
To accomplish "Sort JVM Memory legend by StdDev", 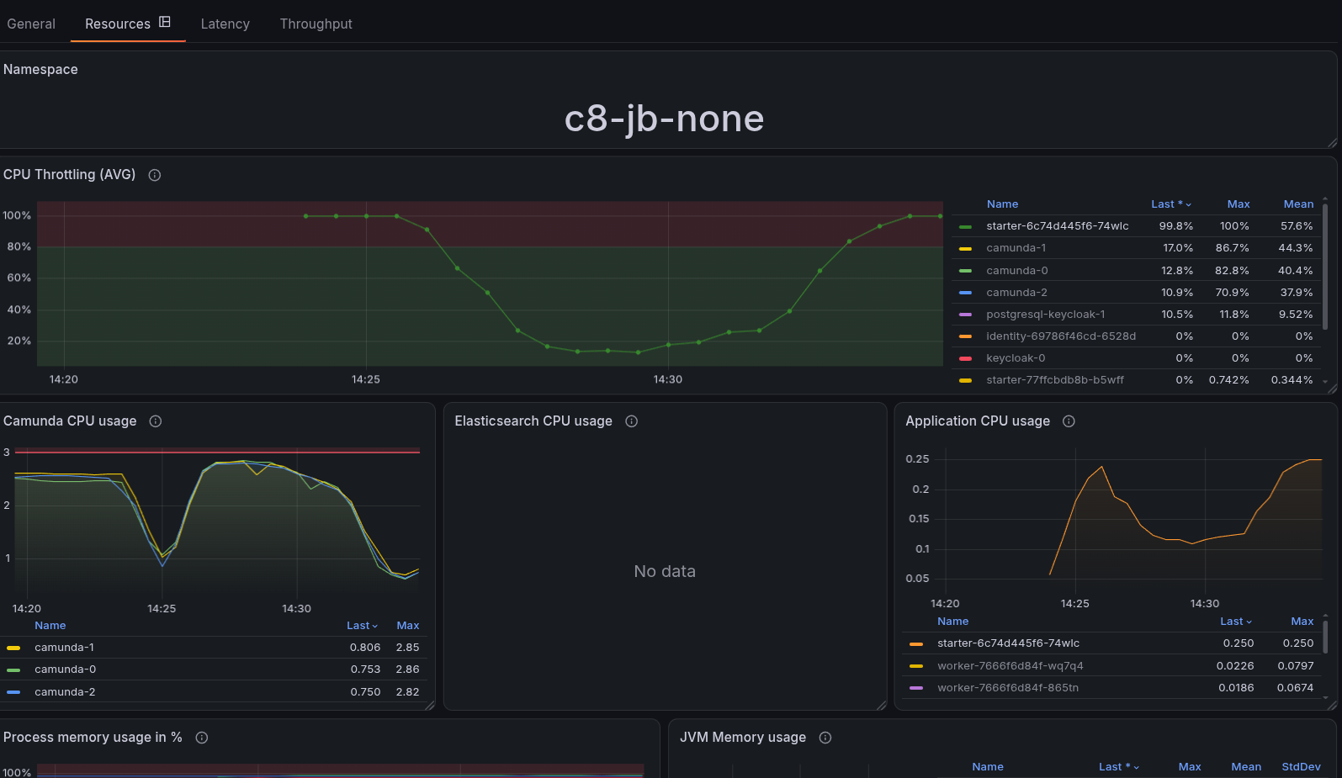I will coord(1301,767).
